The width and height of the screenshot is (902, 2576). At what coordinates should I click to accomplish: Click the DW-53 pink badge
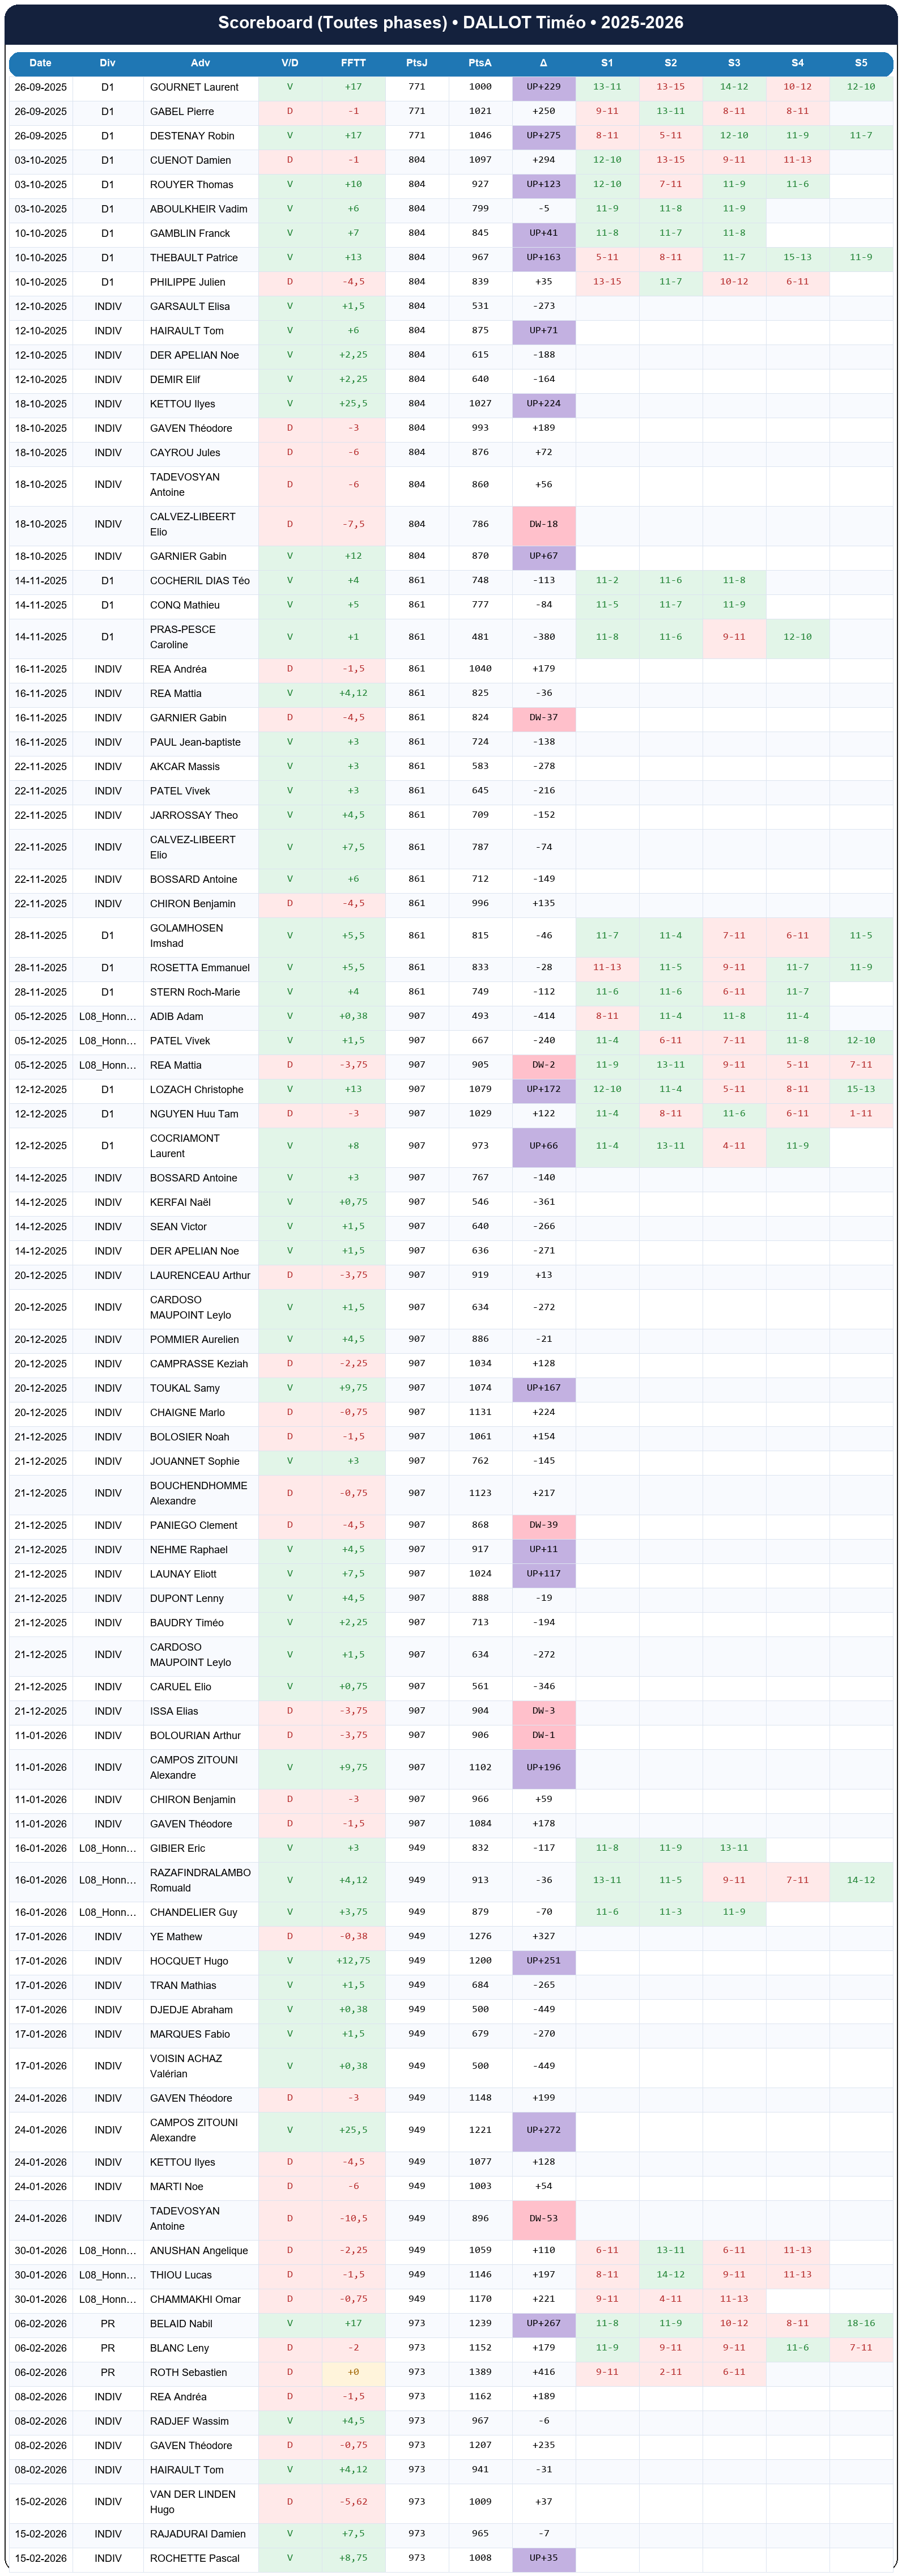[543, 2218]
